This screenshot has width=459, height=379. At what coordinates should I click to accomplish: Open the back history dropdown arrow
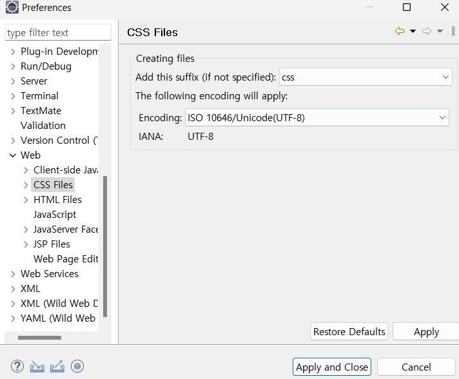click(413, 31)
